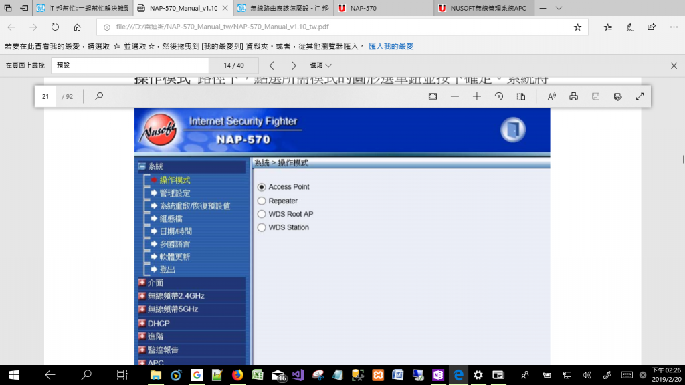Screen dimensions: 685x385
Task: Expand the 無線頻帶5GHz section
Action: [x=142, y=309]
